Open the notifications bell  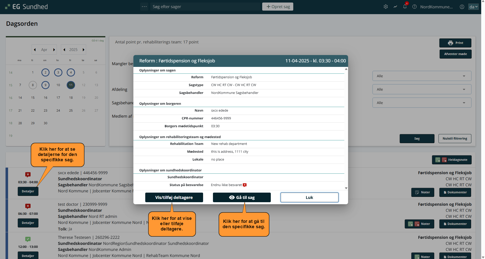405,7
